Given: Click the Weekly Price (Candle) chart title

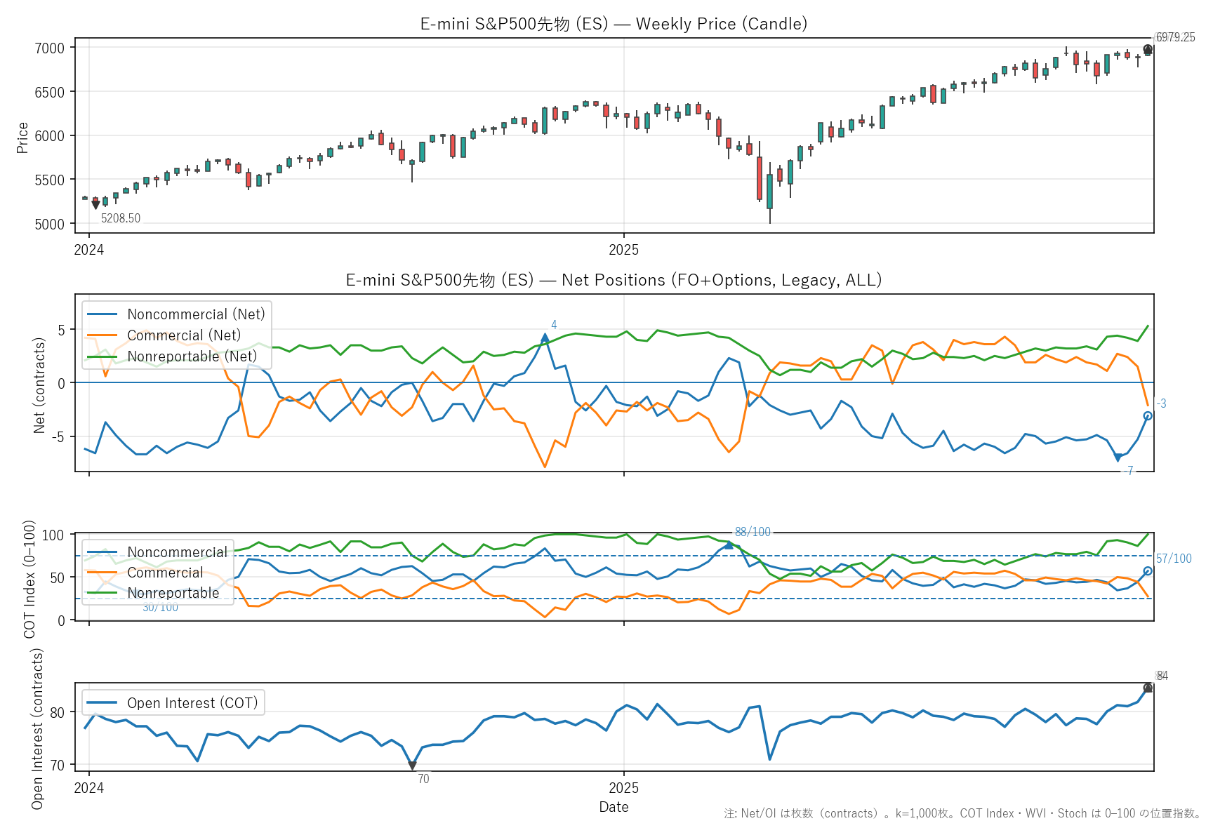Looking at the screenshot, I should click(x=614, y=24).
